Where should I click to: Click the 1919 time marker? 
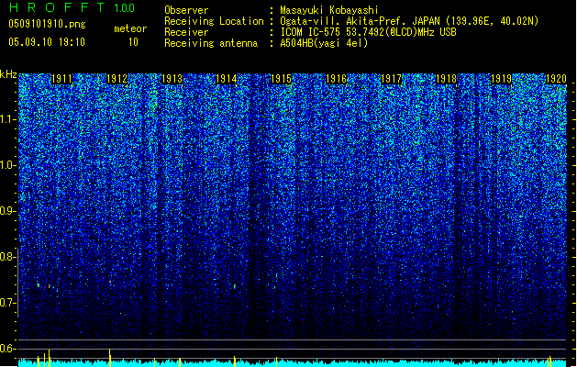pyautogui.click(x=501, y=79)
